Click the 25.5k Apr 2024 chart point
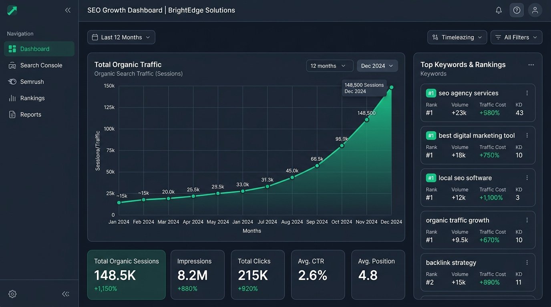This screenshot has height=307, width=551. [193, 196]
